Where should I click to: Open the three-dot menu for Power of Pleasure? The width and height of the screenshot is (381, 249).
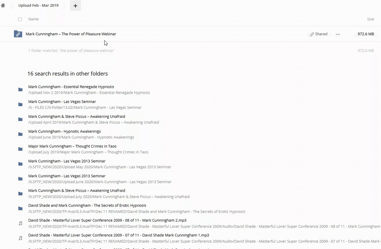[337, 34]
